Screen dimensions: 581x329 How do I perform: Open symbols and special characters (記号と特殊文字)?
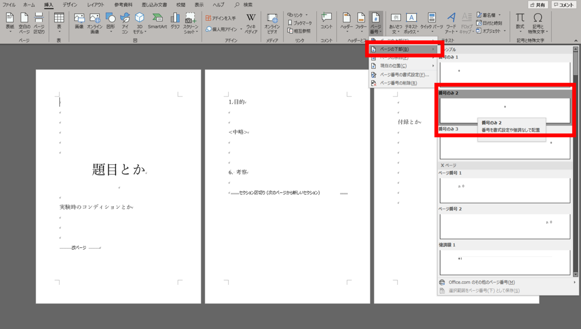(x=537, y=23)
